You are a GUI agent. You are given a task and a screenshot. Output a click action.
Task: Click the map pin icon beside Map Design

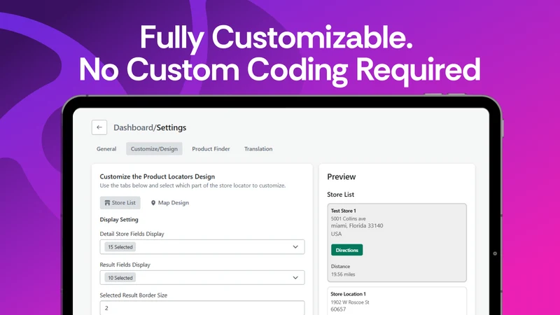[x=153, y=203]
